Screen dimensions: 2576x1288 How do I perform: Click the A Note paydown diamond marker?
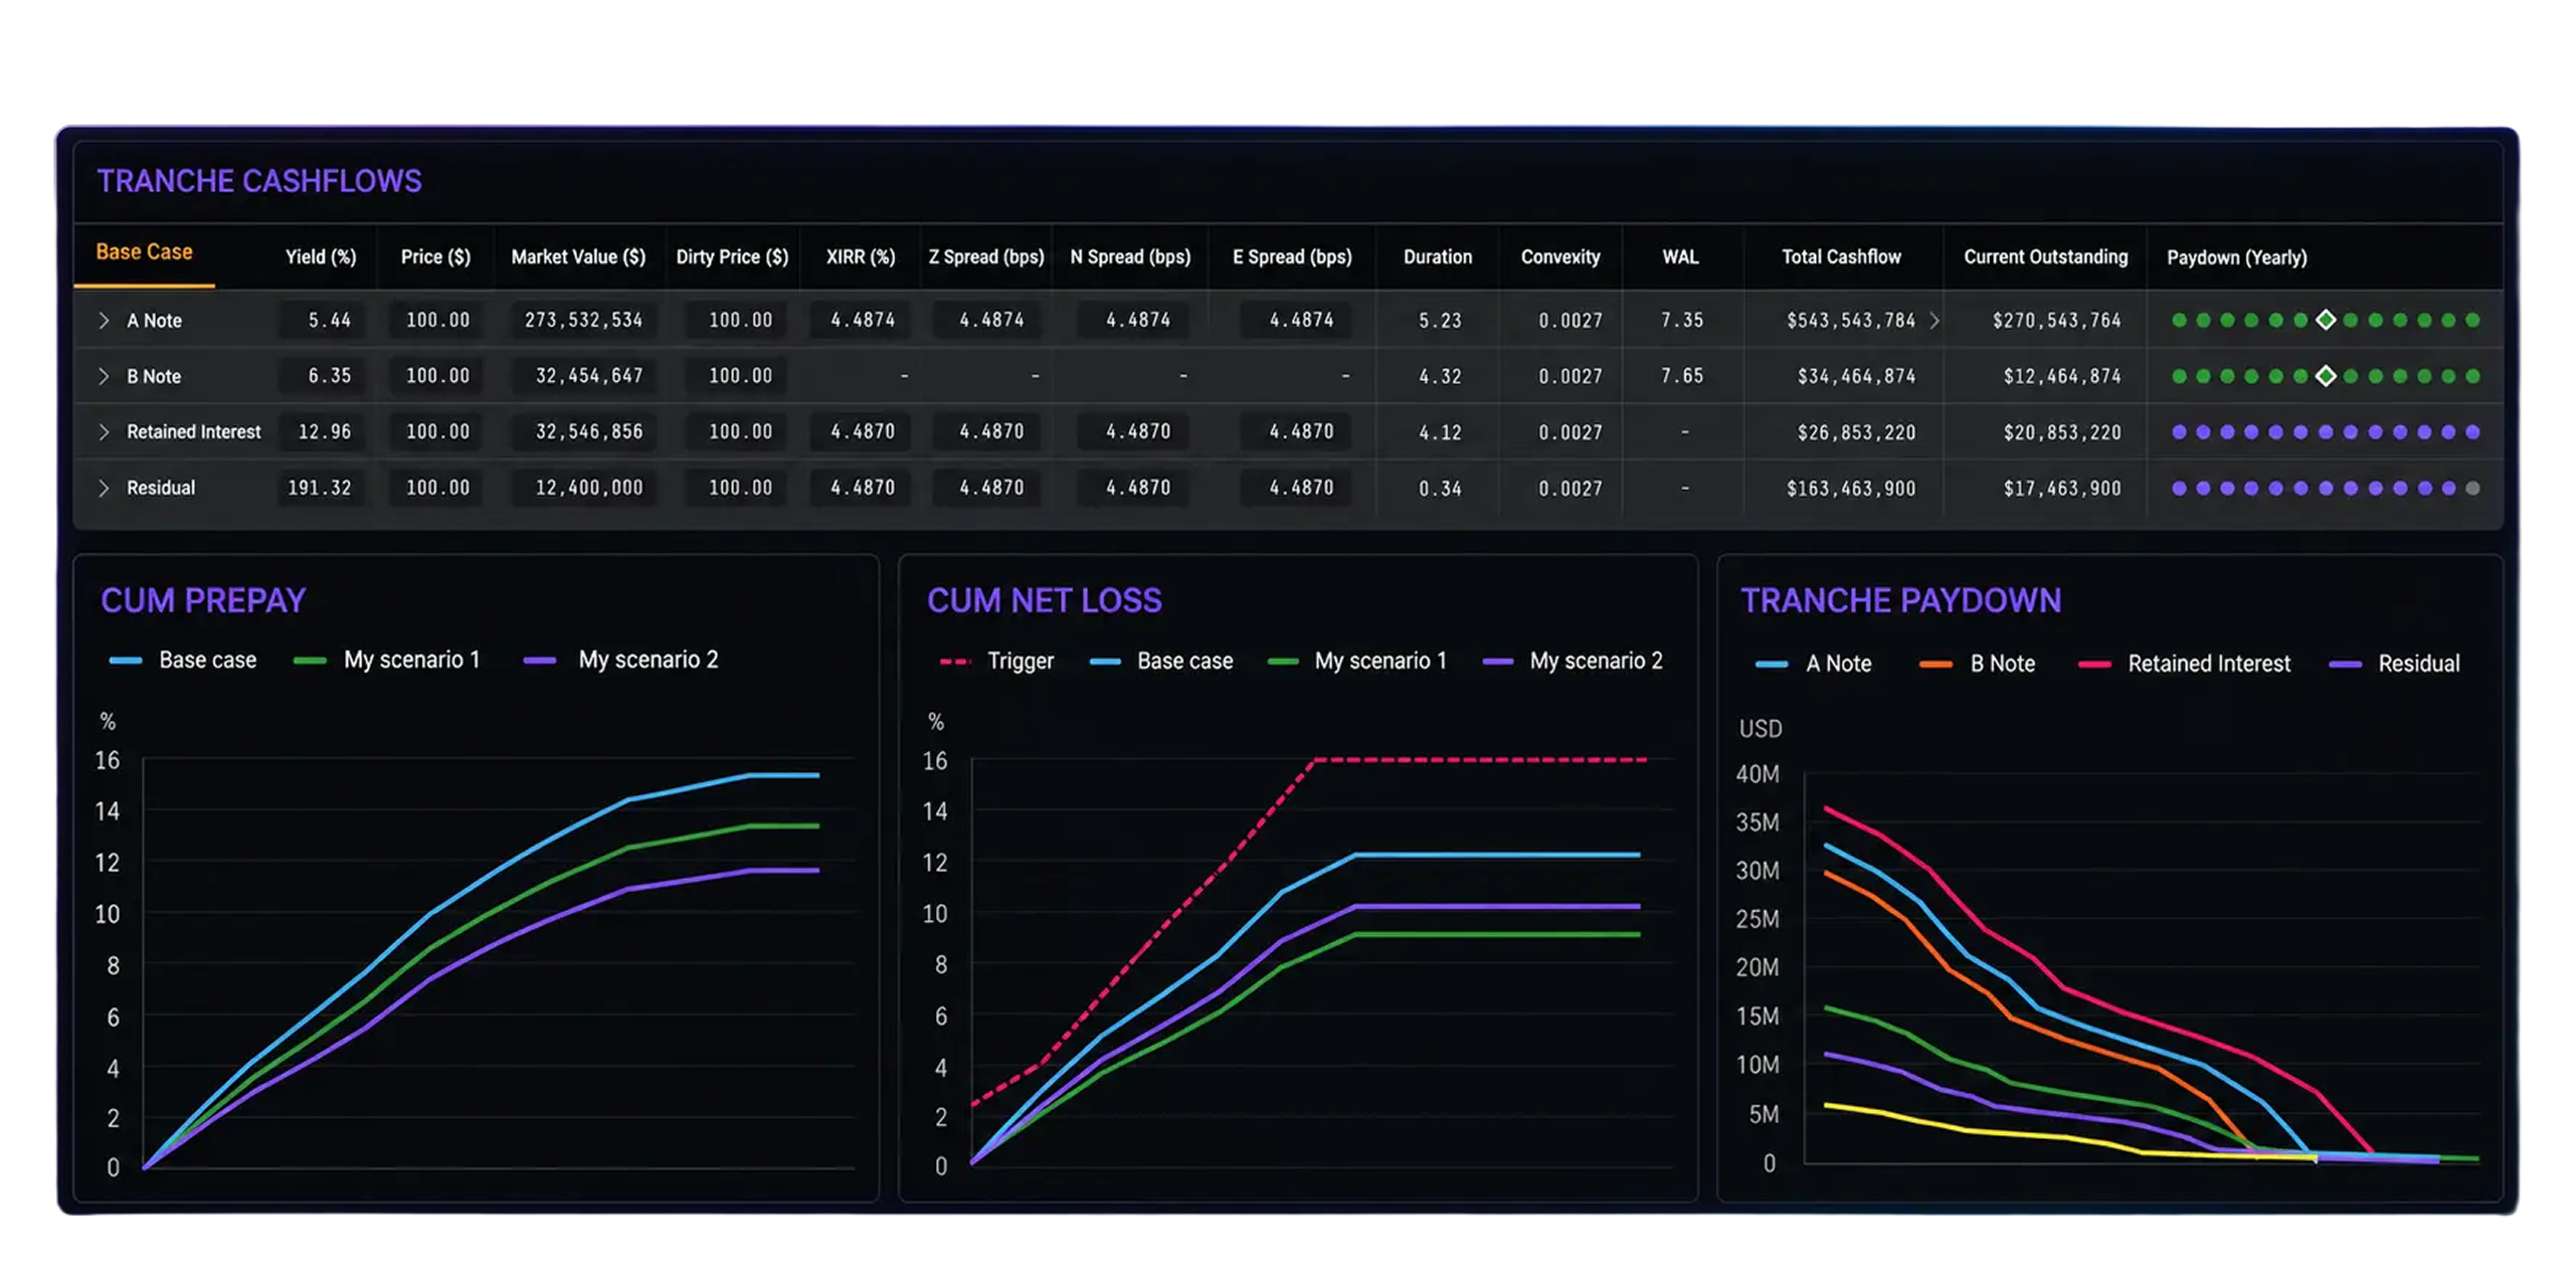(2326, 320)
